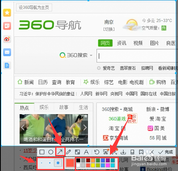Select the 网页 search tab
This screenshot has height=171, width=178.
[x=105, y=43]
